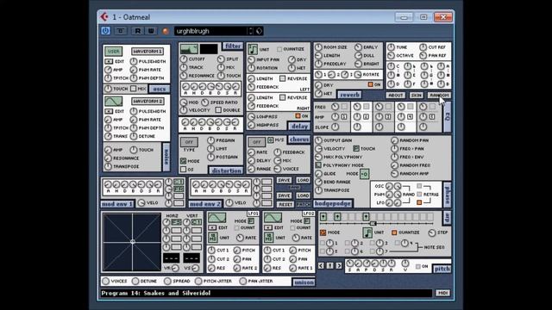Click the USER waveform display in oscillator 1
552x310 pixels.
pos(113,52)
